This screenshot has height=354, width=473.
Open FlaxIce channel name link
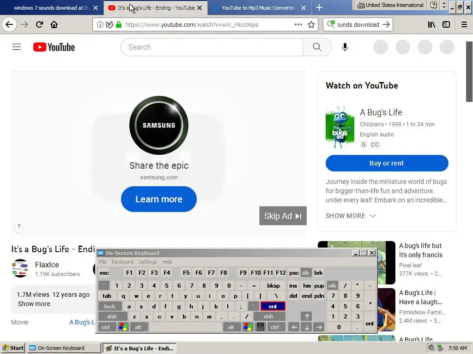(47, 265)
